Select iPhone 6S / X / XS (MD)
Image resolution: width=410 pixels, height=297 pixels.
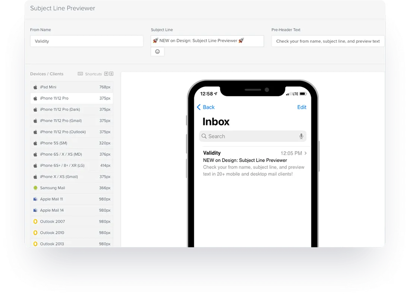72,154
